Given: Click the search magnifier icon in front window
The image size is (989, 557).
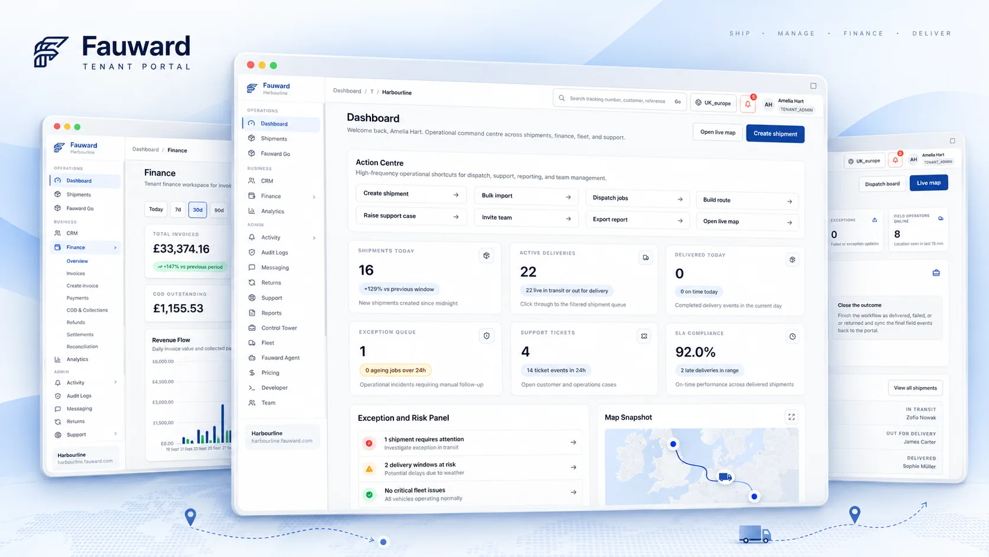Looking at the screenshot, I should click(x=562, y=98).
